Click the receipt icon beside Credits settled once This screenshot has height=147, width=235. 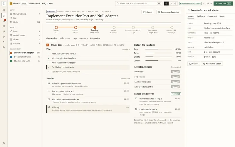[x=136, y=109]
